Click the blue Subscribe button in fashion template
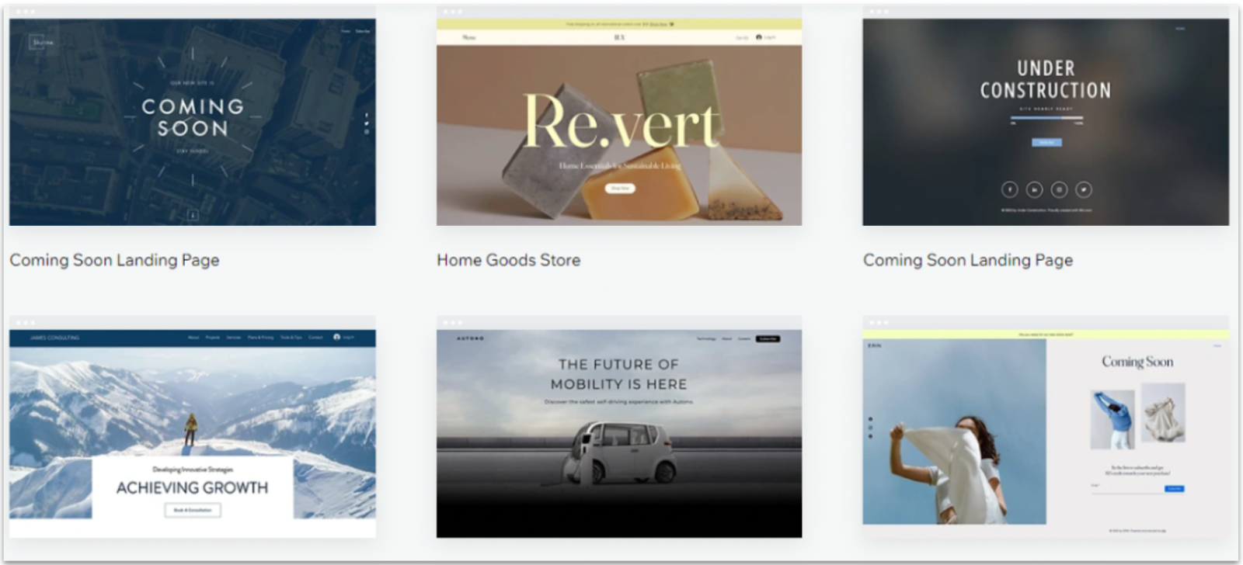The image size is (1243, 565). click(1174, 488)
